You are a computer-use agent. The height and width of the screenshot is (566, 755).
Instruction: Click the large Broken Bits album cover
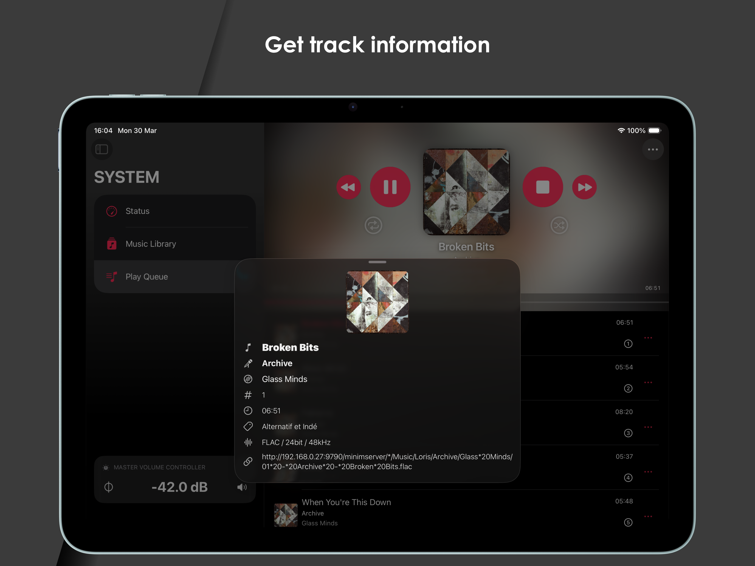[x=466, y=192]
